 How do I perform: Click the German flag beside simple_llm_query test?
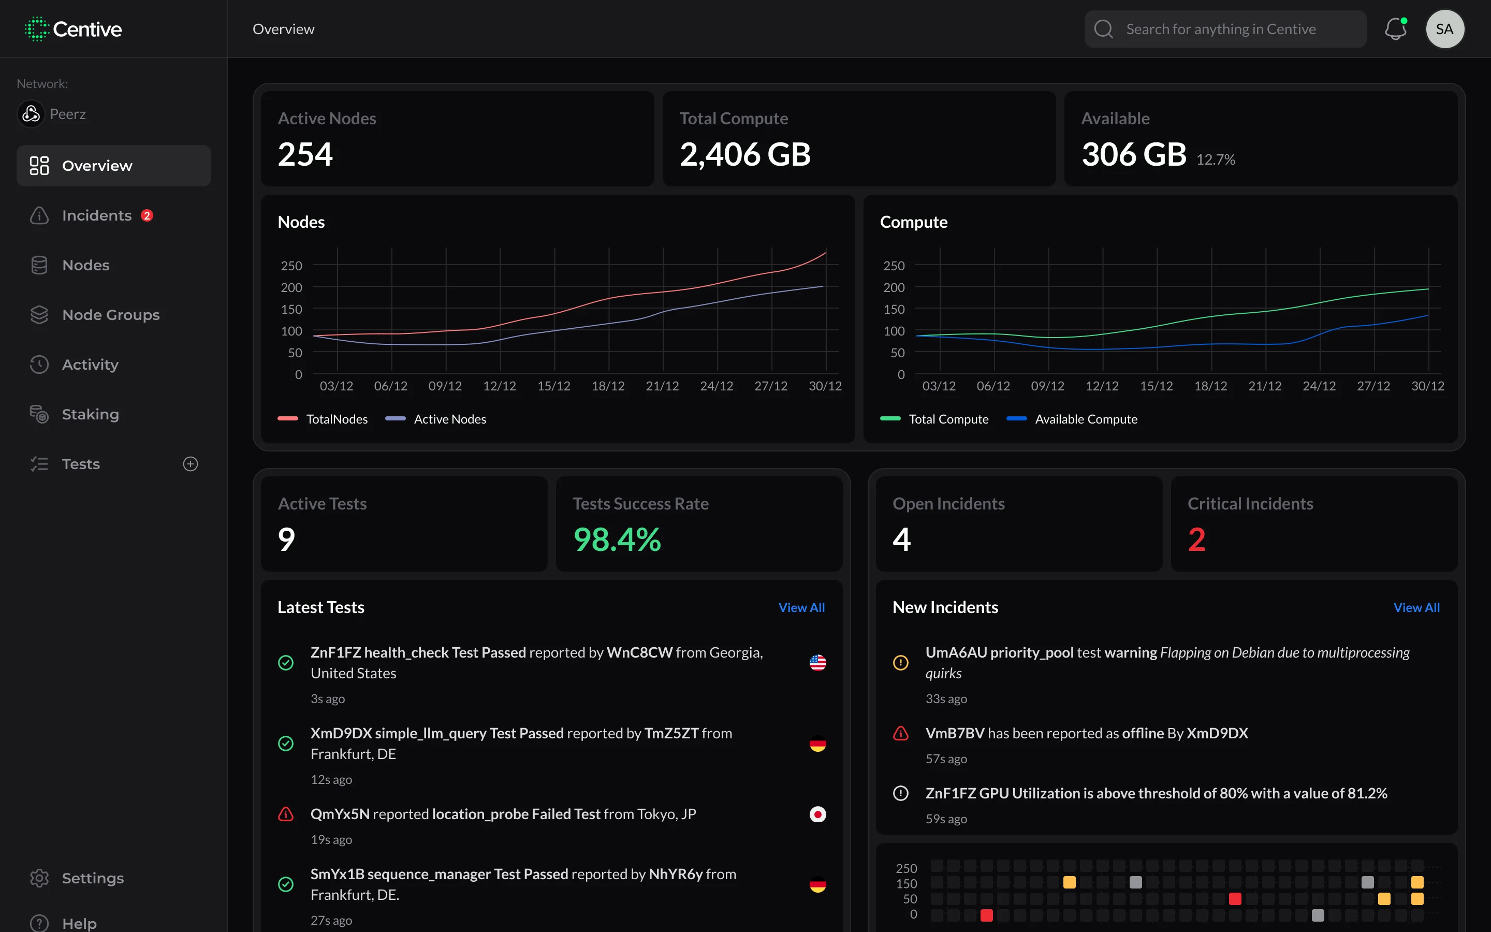[817, 744]
